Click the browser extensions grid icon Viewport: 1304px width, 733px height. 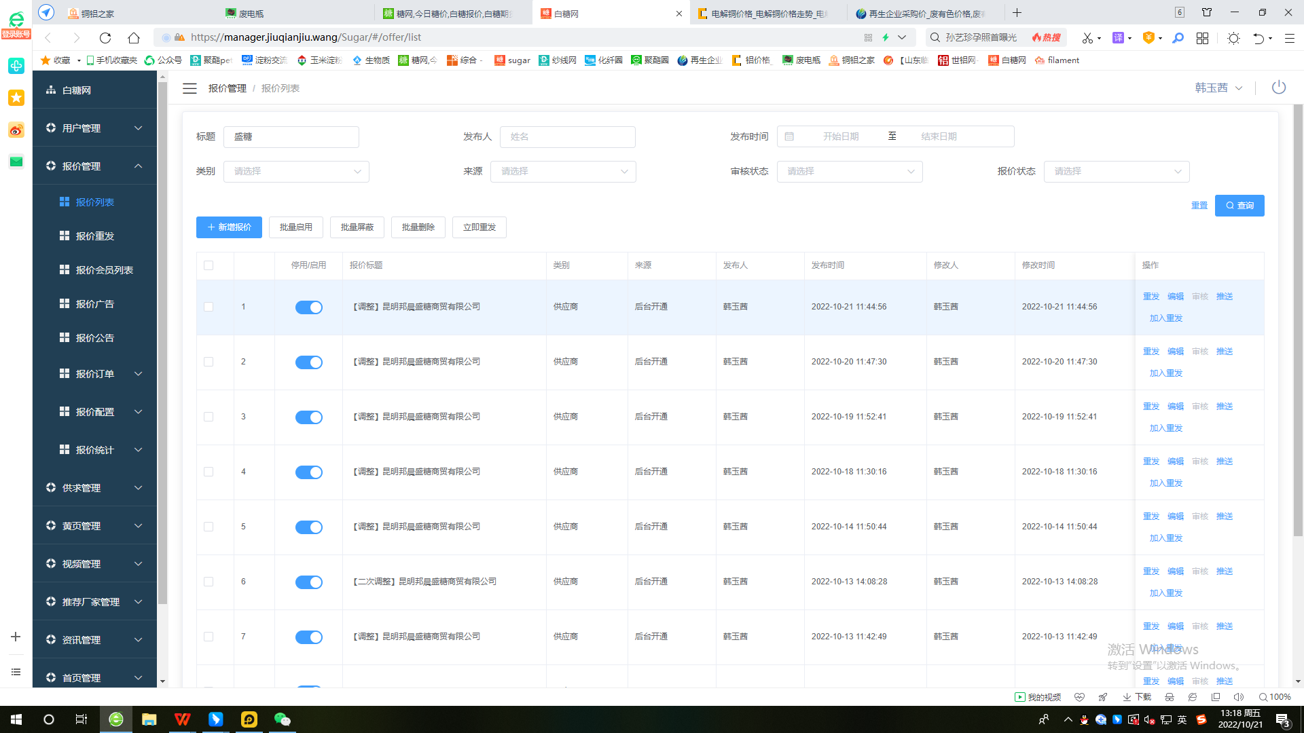pyautogui.click(x=1202, y=38)
